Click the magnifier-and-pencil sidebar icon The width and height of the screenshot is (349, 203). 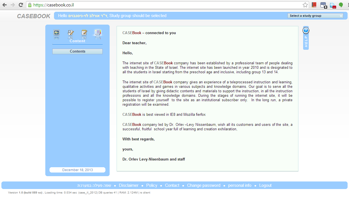[70, 32]
